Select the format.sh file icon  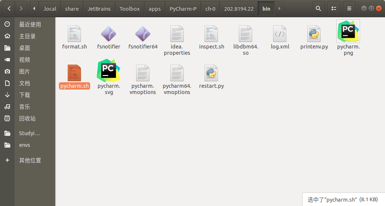[74, 34]
